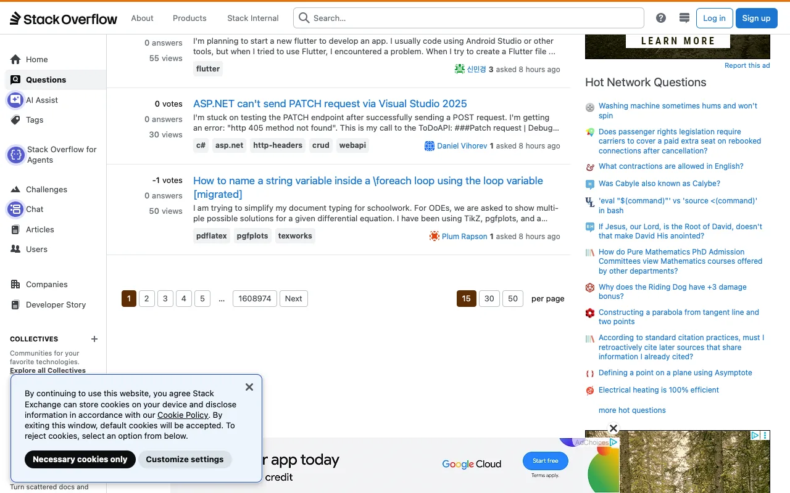Choose Necessary cookies only
Screen dimensions: 790x493
click(x=80, y=459)
